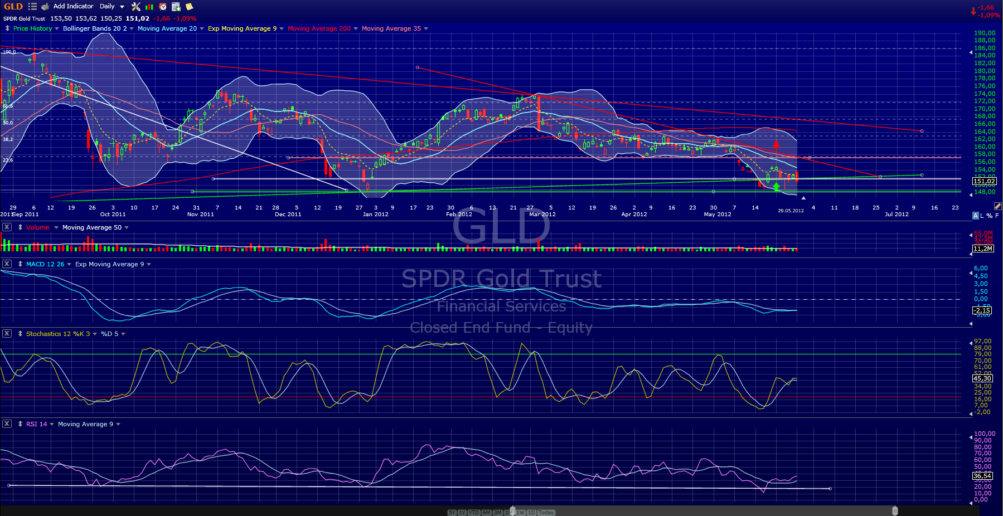
Task: Jump to Today on the time axis
Action: (546, 513)
